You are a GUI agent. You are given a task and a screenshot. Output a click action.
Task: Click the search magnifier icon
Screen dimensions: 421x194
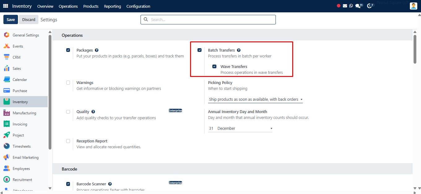click(x=146, y=19)
